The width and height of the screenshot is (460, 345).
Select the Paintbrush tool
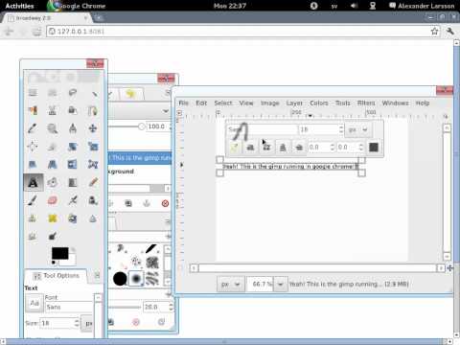tap(33, 200)
